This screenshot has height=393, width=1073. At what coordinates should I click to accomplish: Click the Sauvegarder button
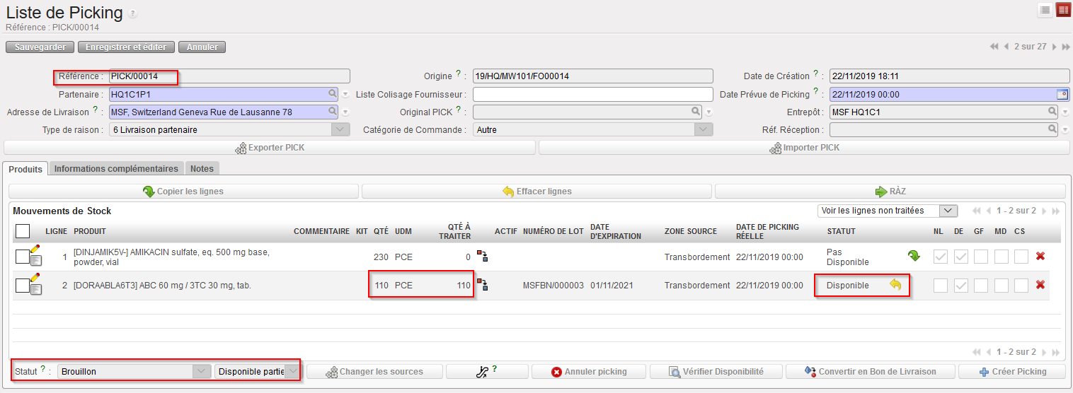pos(40,47)
